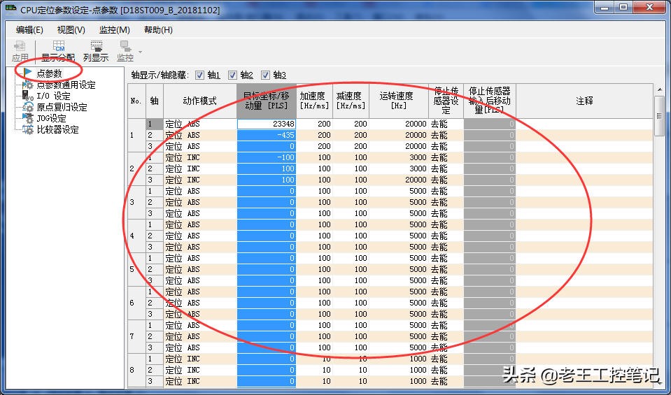Image resolution: width=671 pixels, height=395 pixels.
Task: Click the 显示分配 toolbar icon
Action: click(58, 51)
